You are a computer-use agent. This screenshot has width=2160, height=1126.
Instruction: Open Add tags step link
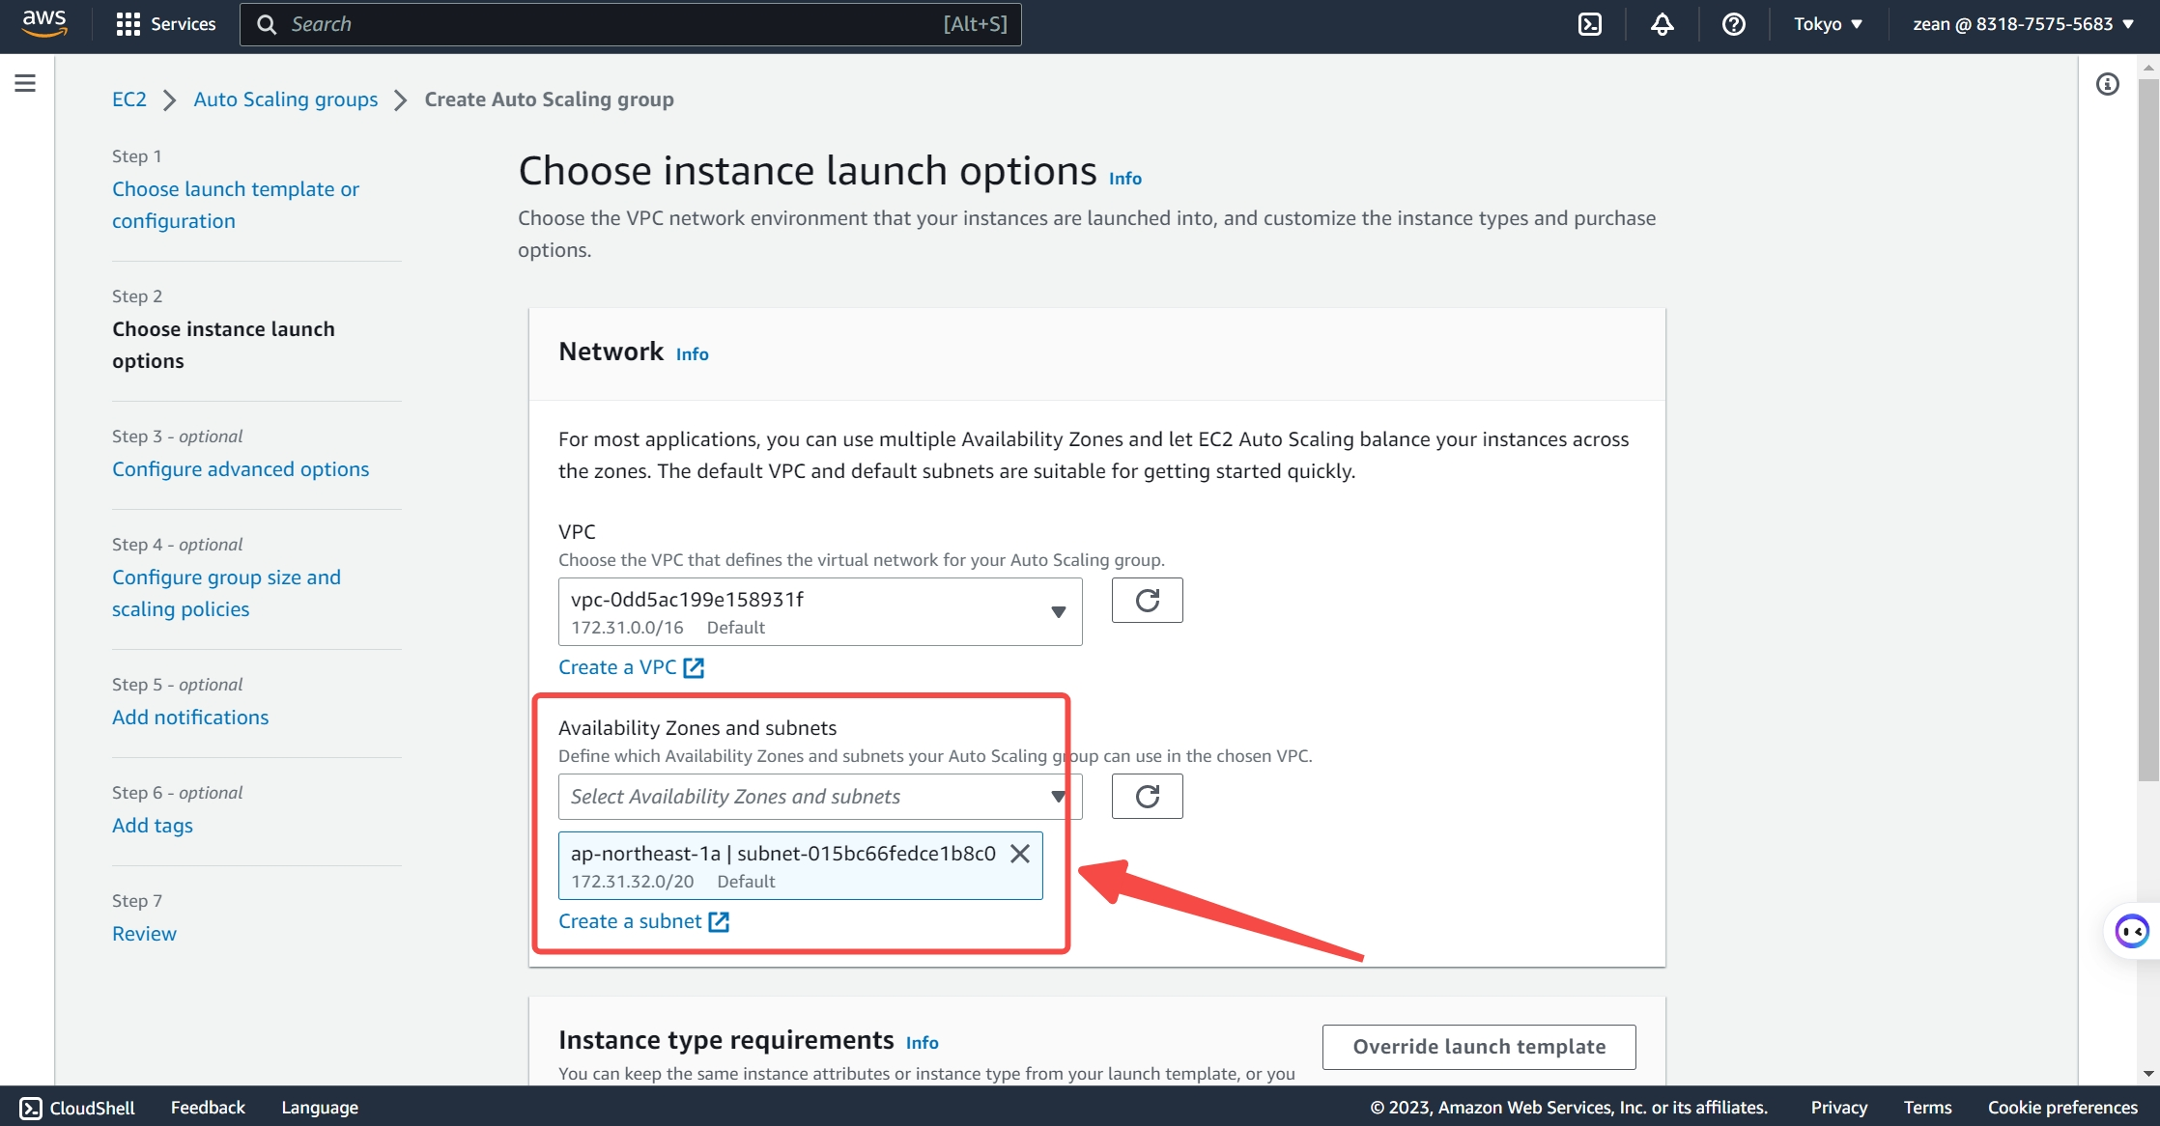click(x=153, y=825)
